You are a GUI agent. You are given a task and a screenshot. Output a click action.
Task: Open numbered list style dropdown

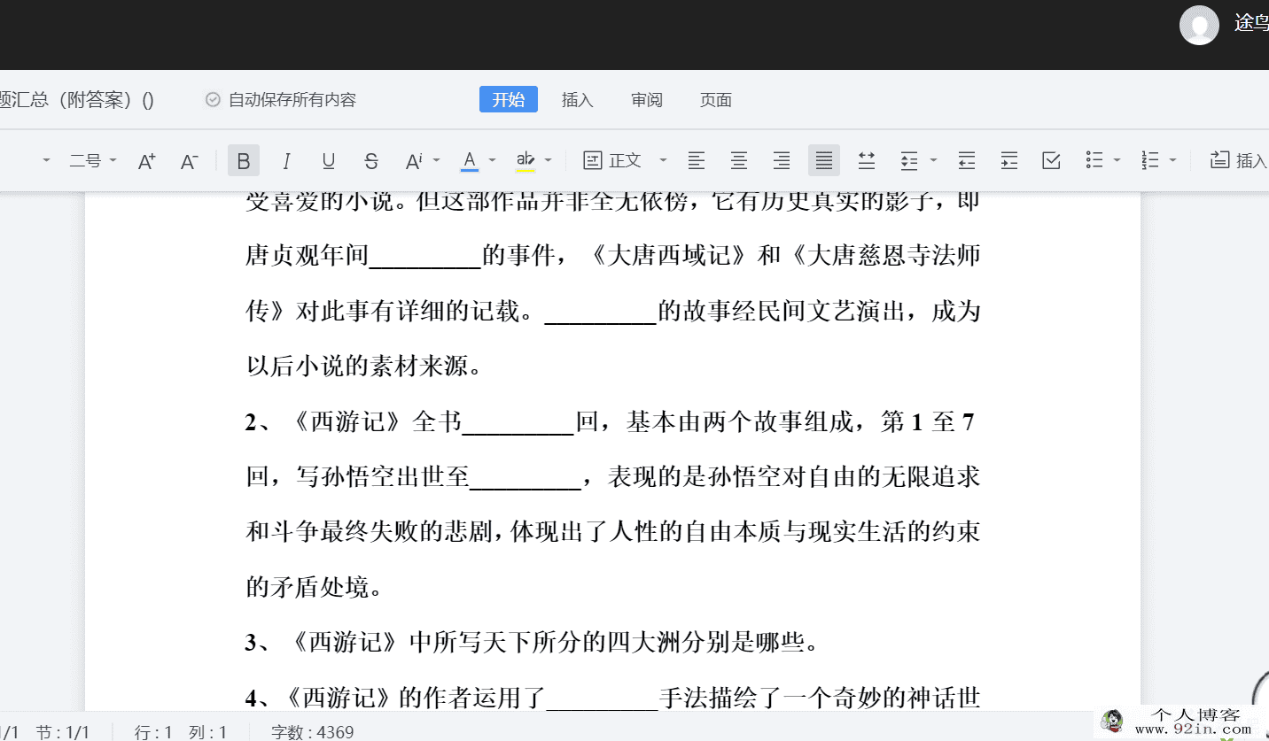(1173, 160)
